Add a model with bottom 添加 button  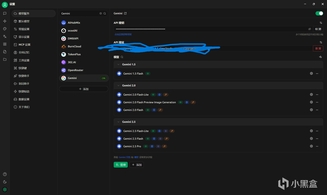(x=137, y=165)
